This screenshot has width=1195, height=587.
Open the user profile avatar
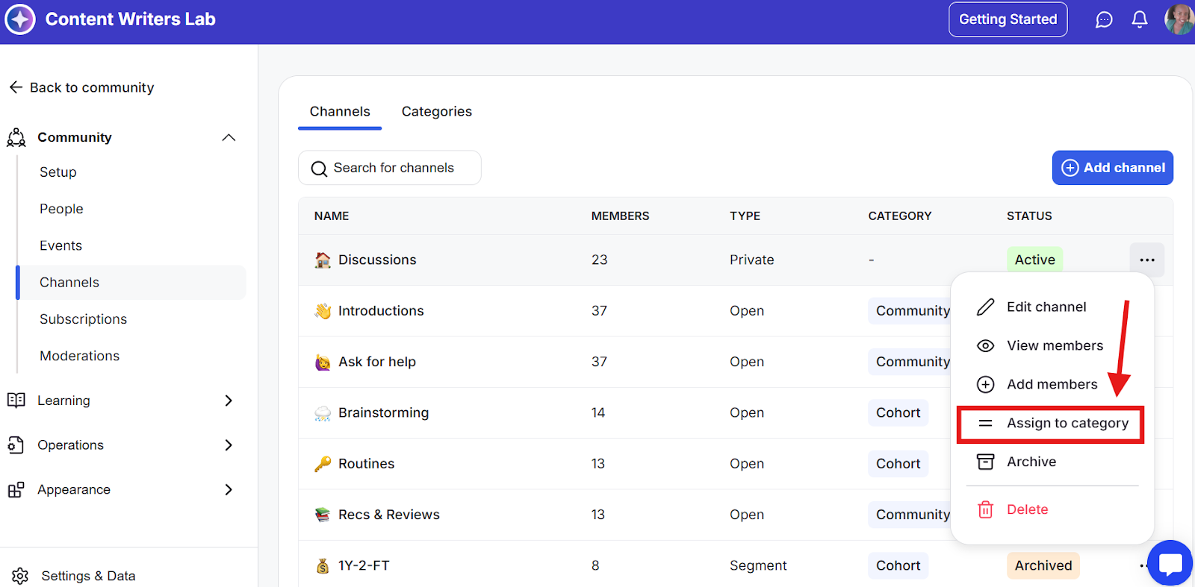point(1179,19)
